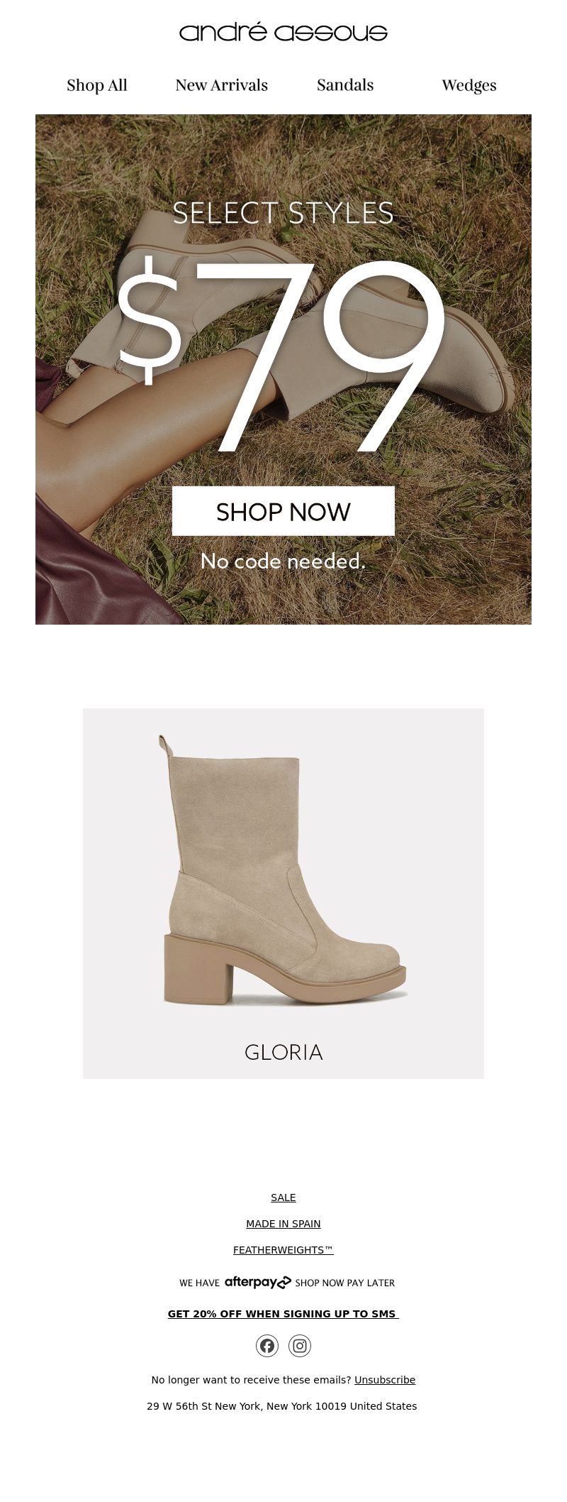Click the afterpay logo
567x1502 pixels.
(x=258, y=1282)
